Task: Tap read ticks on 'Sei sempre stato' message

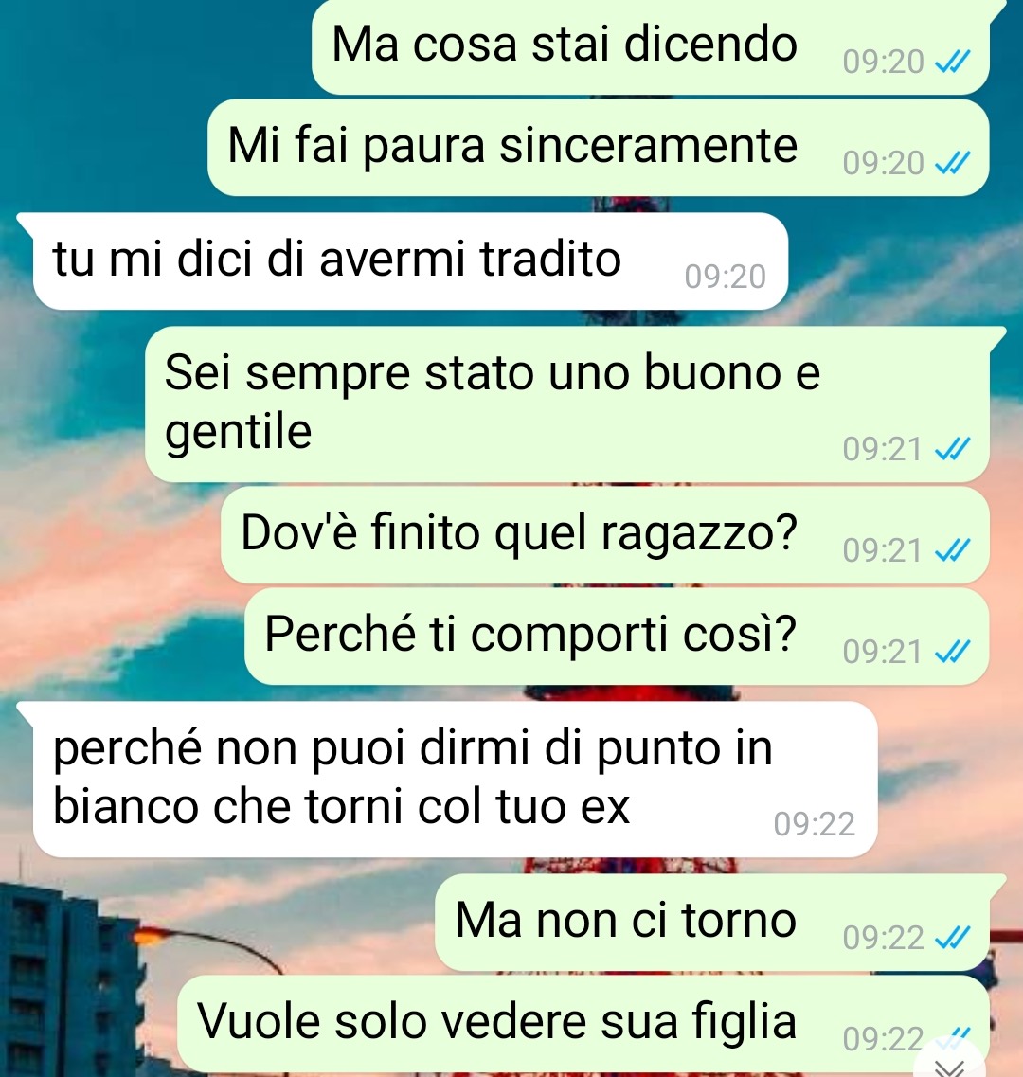Action: [952, 449]
